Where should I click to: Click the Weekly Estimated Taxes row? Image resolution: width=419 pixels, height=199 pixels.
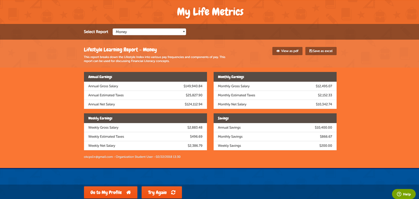click(x=145, y=137)
